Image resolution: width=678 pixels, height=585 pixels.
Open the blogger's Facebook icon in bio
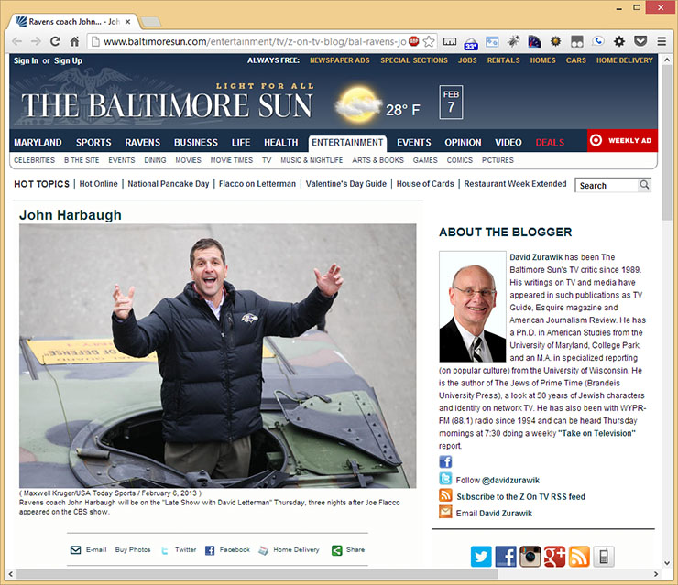[x=445, y=461]
